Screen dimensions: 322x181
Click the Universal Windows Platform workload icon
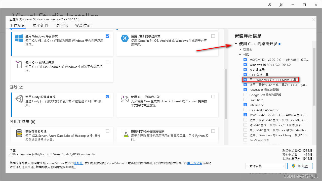19,38
